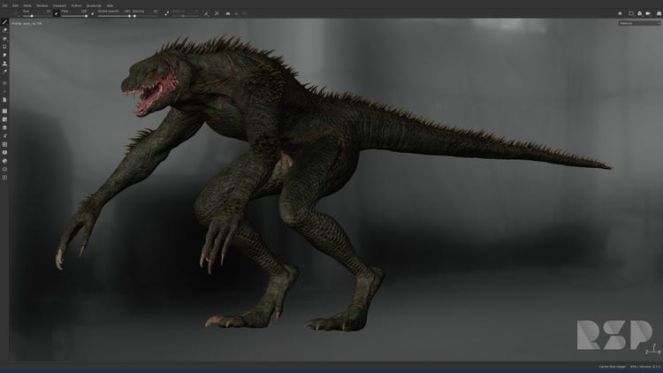Open the Viewport menu
The height and width of the screenshot is (373, 663).
pos(58,4)
